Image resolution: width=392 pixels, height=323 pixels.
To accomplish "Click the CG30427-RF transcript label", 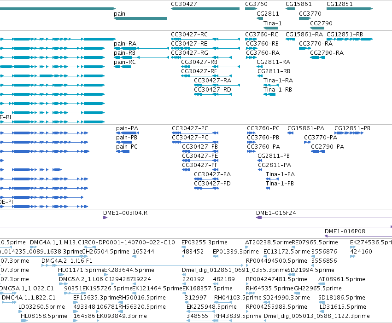I will point(199,71).
